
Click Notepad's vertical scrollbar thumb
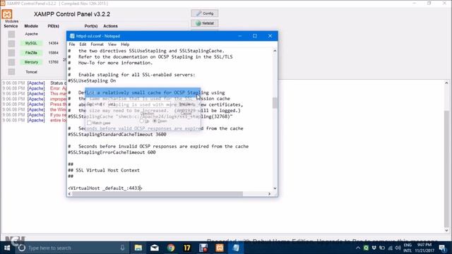[275, 102]
